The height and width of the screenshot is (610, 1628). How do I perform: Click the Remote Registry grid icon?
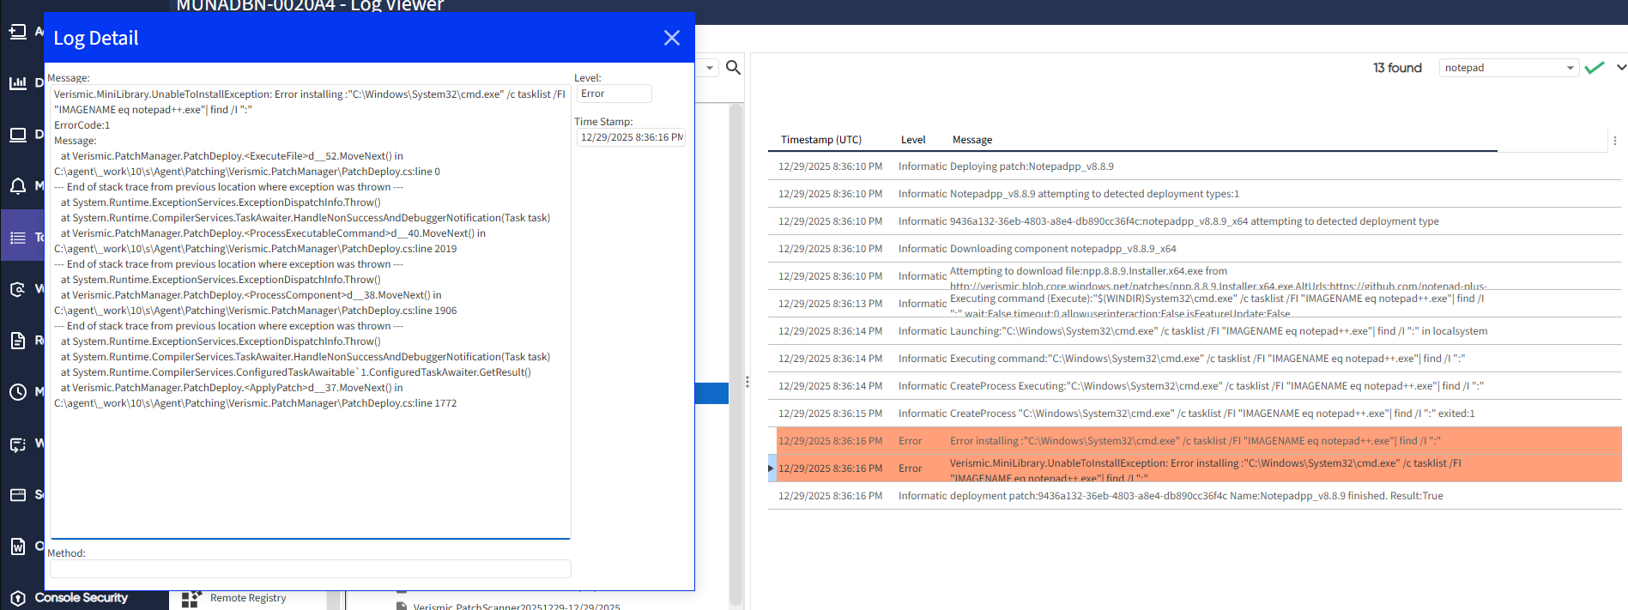(x=191, y=598)
